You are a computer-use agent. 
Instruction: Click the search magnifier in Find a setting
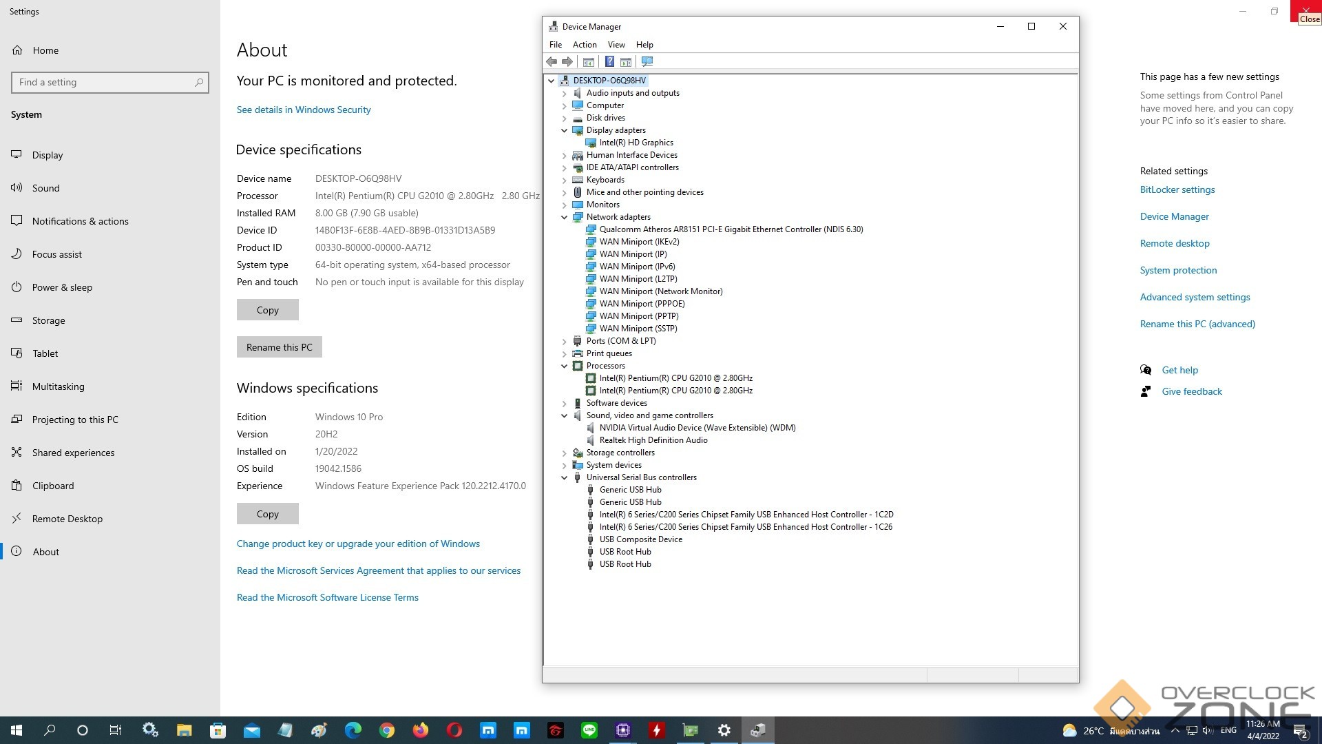point(199,82)
